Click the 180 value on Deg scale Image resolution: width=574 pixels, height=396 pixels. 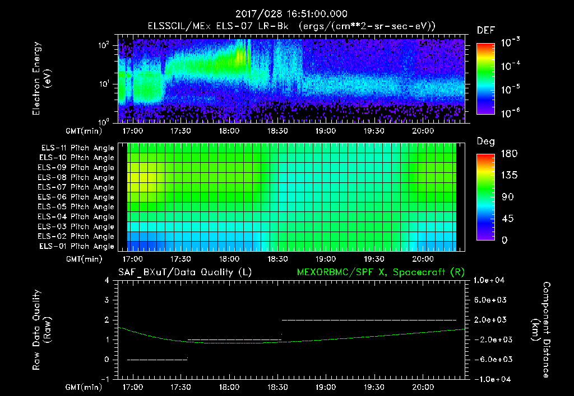tap(509, 154)
